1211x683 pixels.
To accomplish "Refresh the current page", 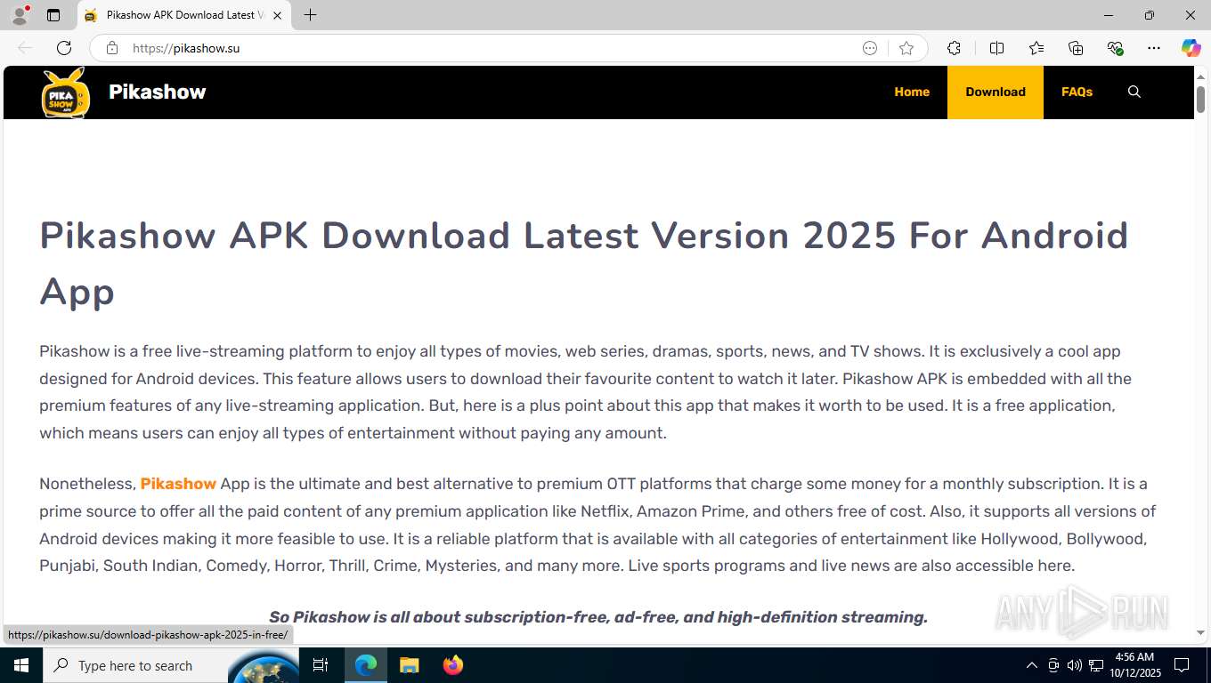I will click(64, 48).
